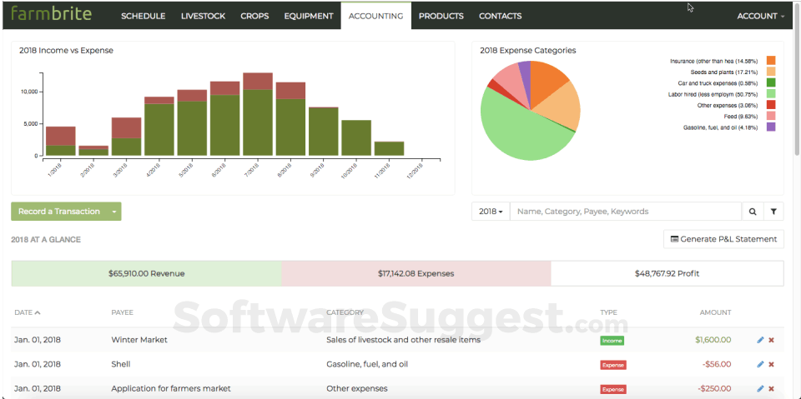Click the 1/2018 bar in chart

click(61, 141)
